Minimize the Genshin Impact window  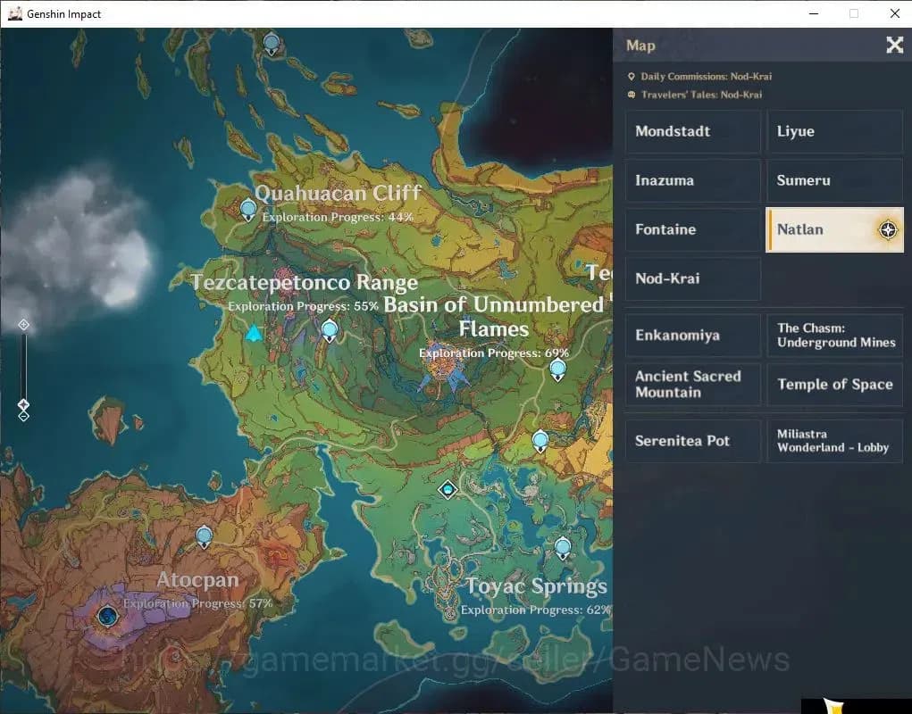(814, 13)
